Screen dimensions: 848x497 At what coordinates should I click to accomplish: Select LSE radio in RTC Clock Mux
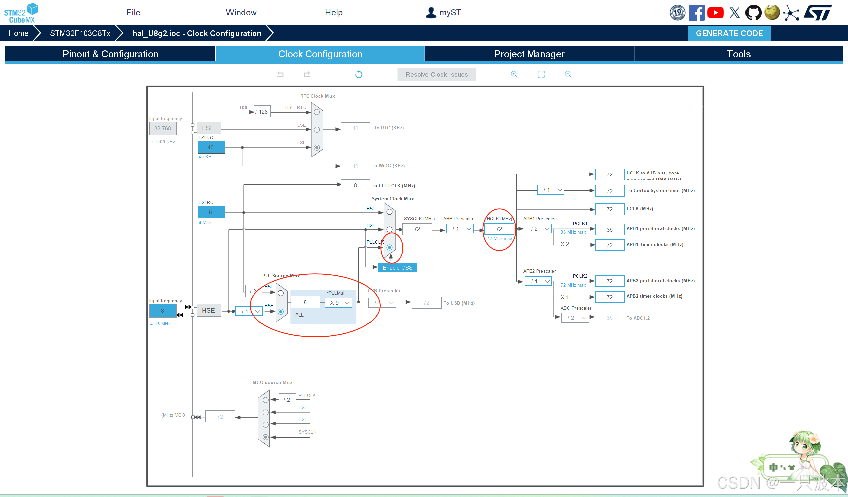tap(317, 130)
